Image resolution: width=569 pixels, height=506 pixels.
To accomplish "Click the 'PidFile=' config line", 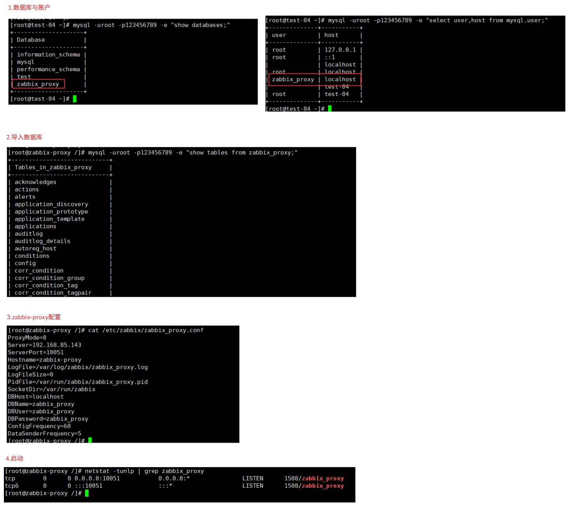I will pyautogui.click(x=78, y=382).
